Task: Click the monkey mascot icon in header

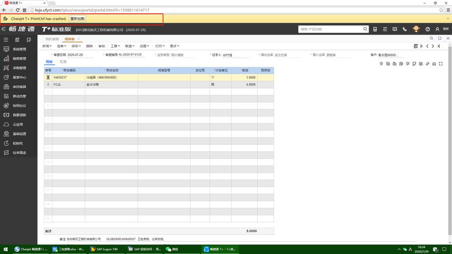Action: pos(416,29)
